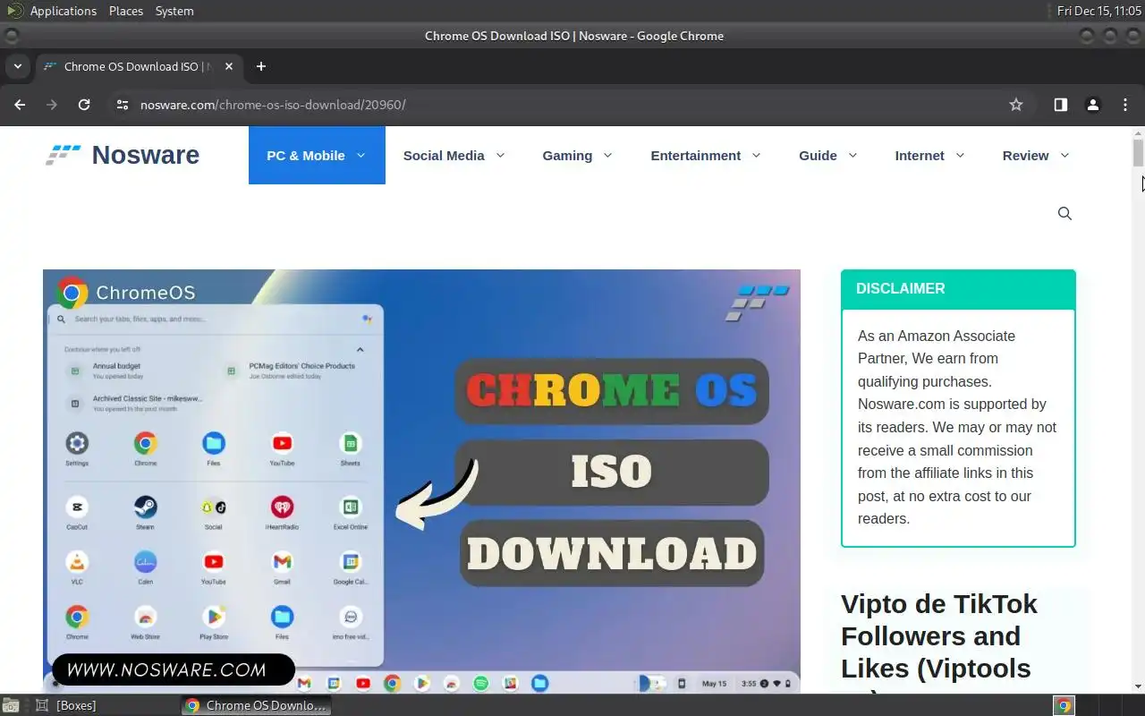
Task: Click the Nosware logo
Action: tap(123, 155)
